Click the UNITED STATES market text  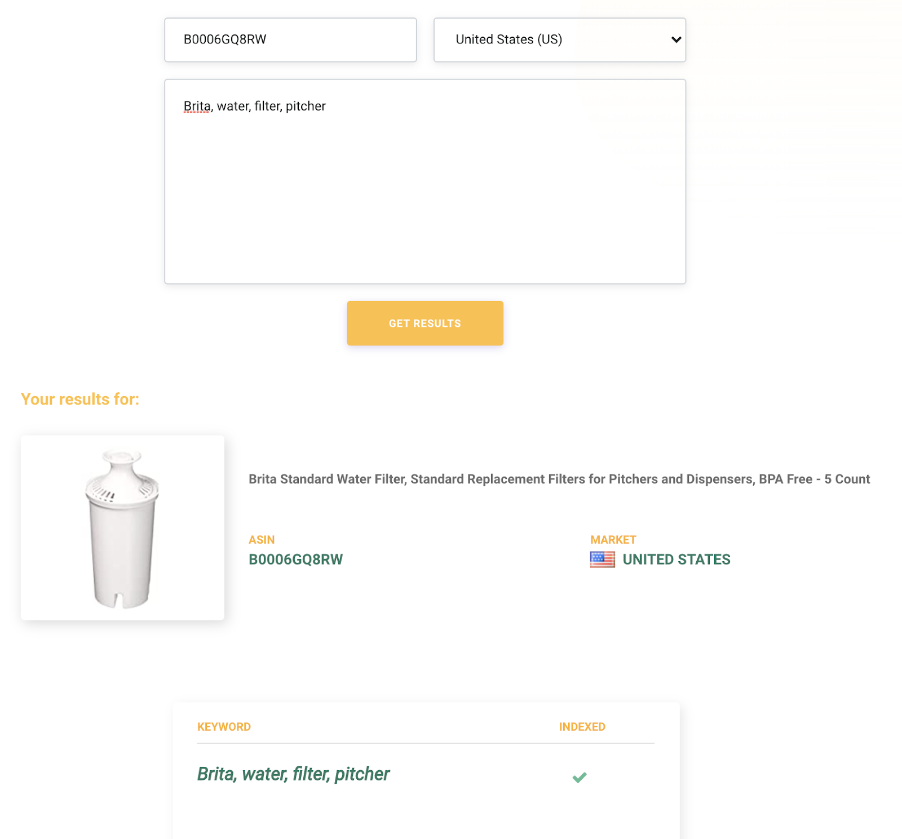(676, 560)
